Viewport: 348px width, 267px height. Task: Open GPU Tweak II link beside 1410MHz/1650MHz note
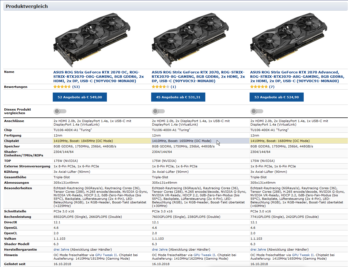coord(303,255)
